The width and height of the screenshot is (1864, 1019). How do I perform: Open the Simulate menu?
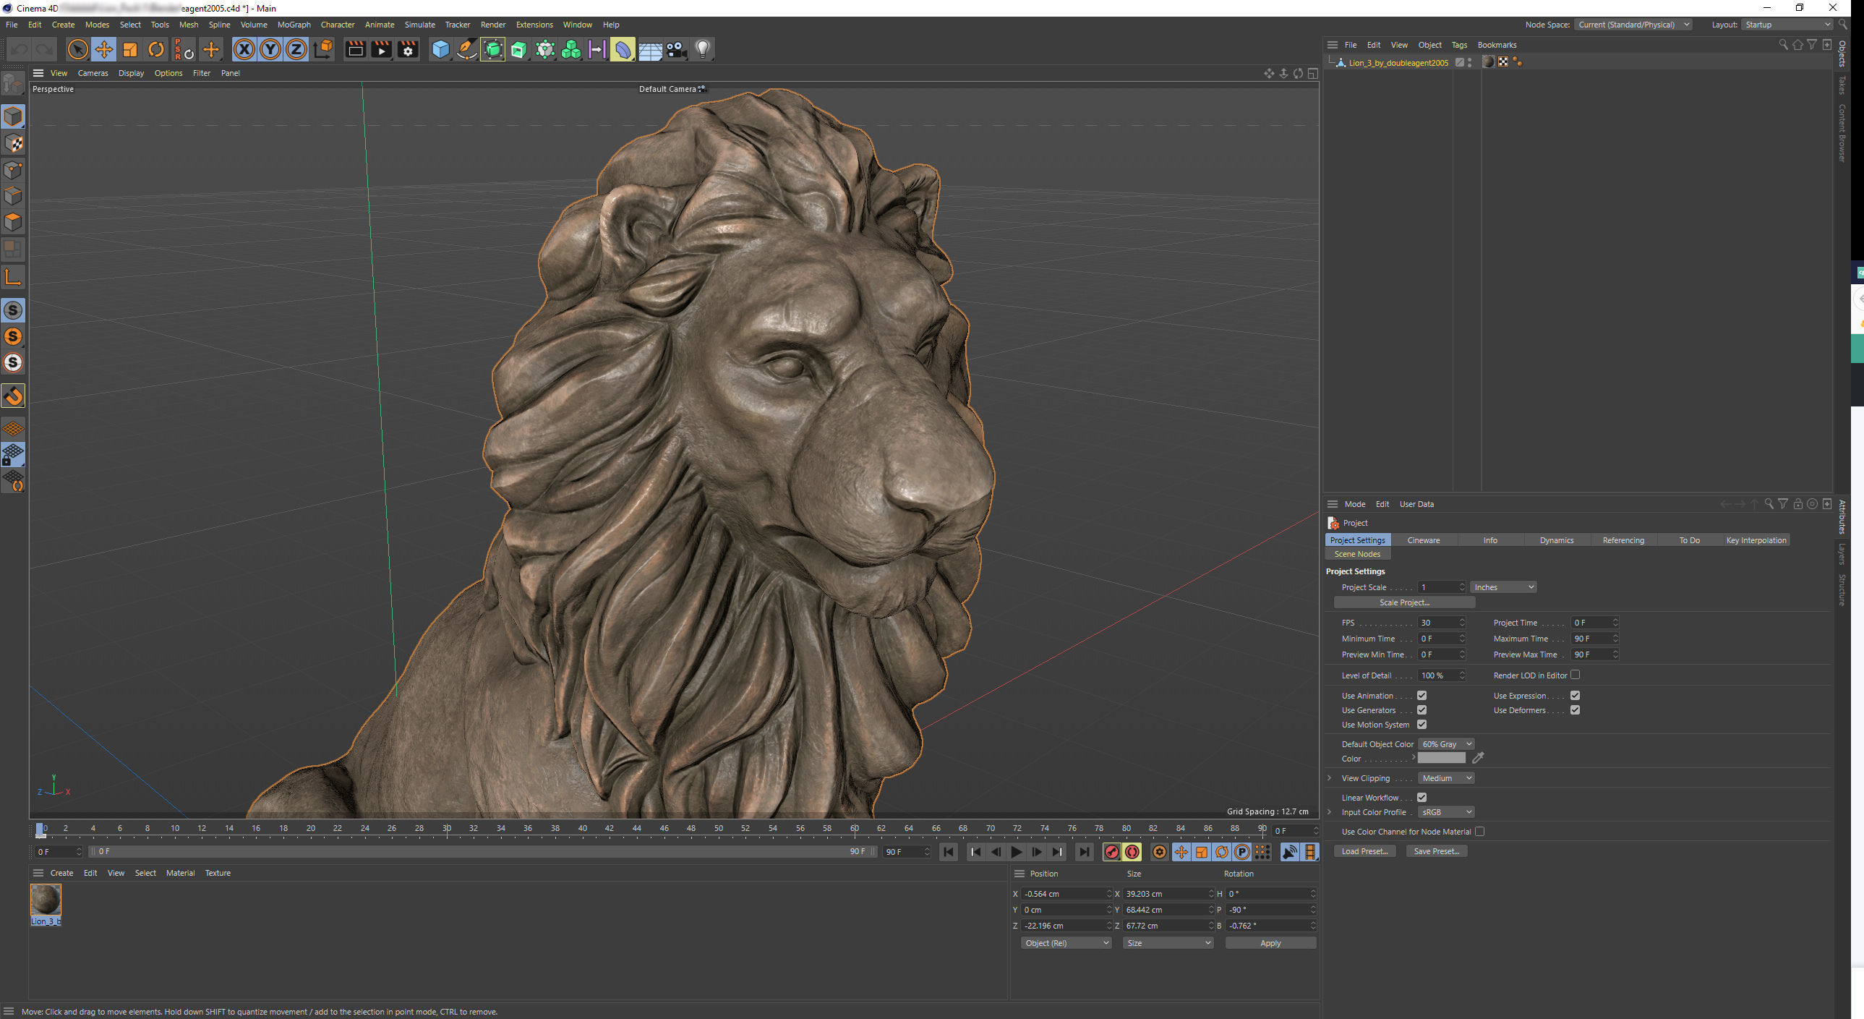coord(419,25)
